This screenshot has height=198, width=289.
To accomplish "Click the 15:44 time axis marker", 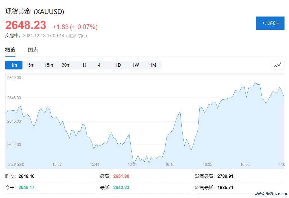I will click(x=95, y=164).
